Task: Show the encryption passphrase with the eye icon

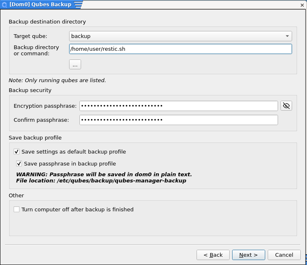Action: pos(286,106)
